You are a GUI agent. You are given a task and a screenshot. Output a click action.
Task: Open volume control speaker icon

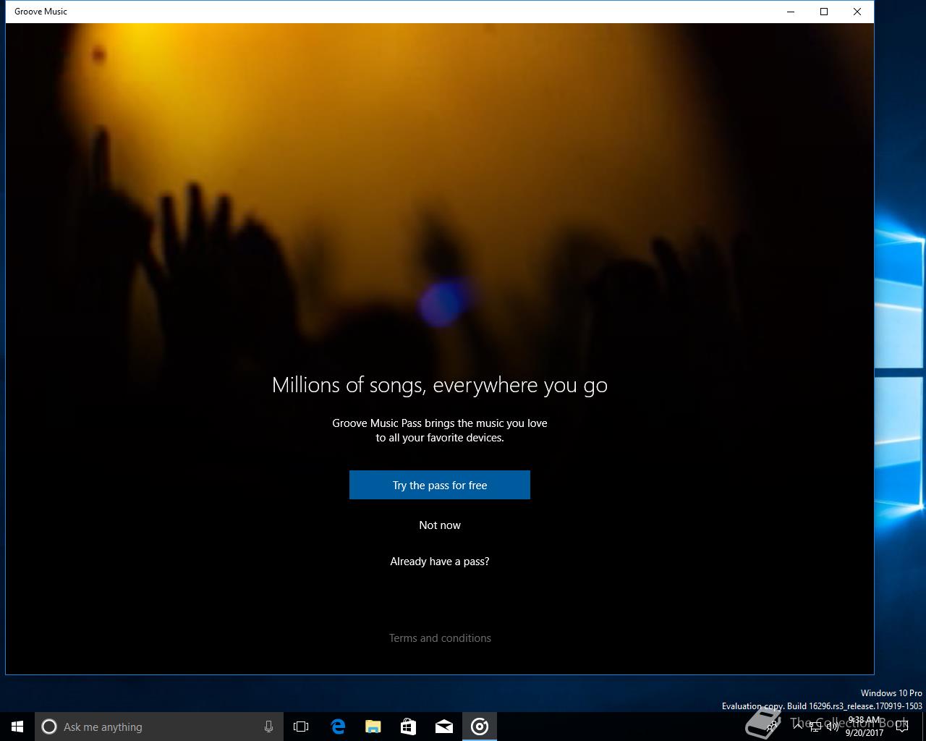833,727
